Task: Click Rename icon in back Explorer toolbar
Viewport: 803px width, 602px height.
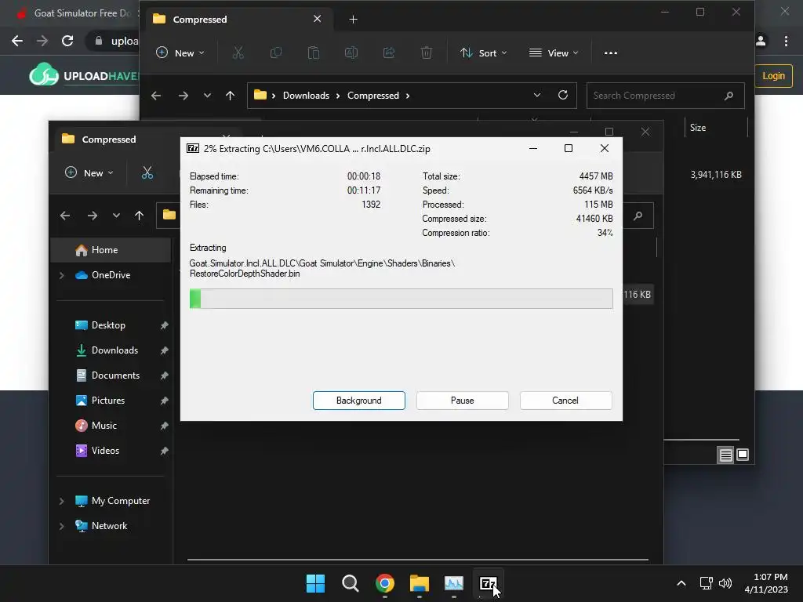Action: 351,53
